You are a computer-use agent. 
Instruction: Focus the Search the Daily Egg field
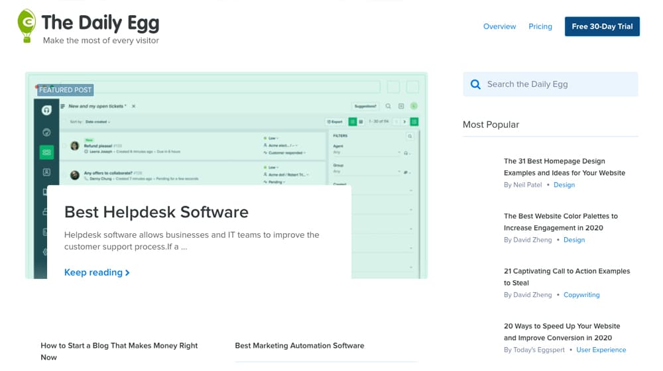click(x=550, y=84)
